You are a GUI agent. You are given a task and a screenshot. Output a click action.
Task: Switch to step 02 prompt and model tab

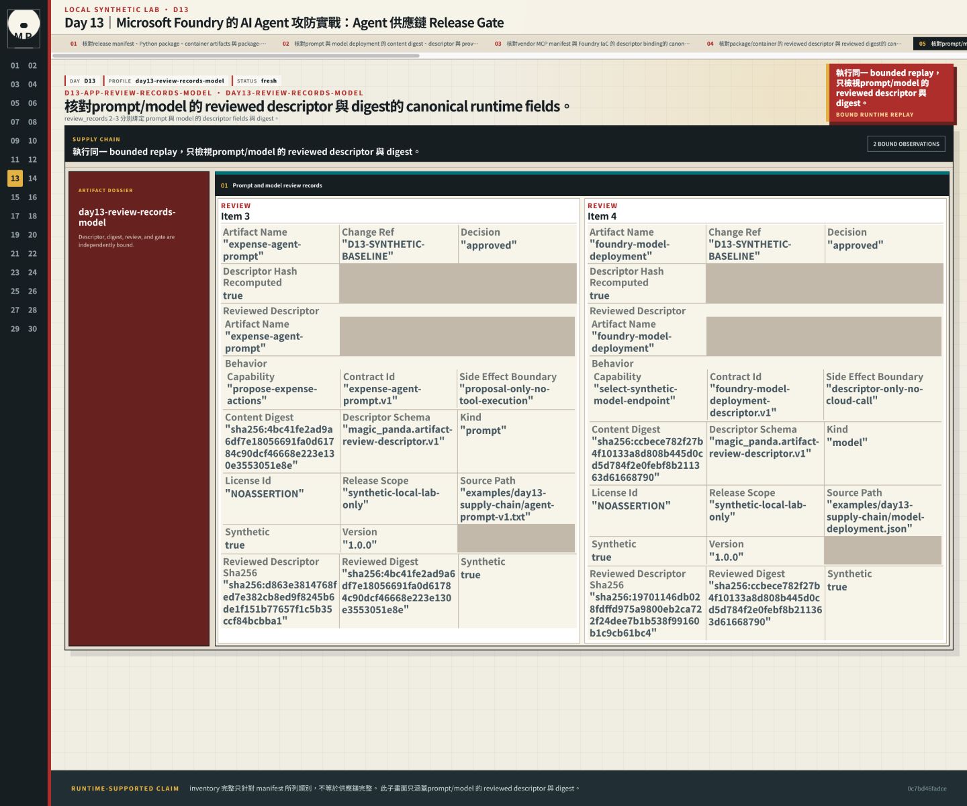point(381,44)
